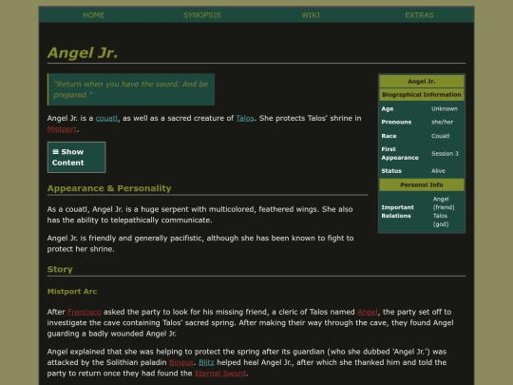Open the Angel link in story paragraph
513x385 pixels.
367,312
